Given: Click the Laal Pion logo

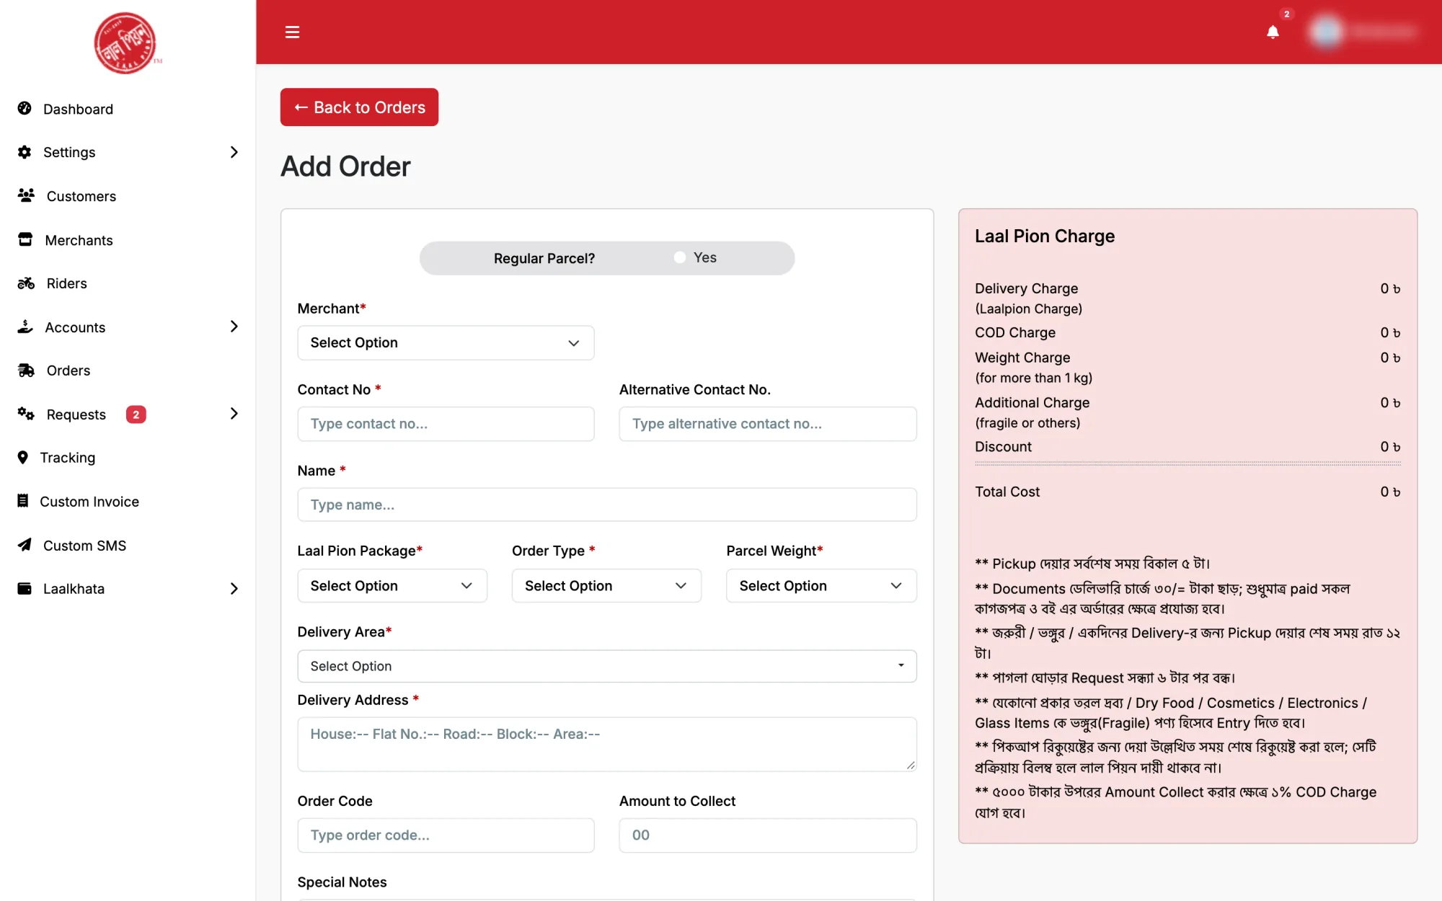Looking at the screenshot, I should pos(127,43).
